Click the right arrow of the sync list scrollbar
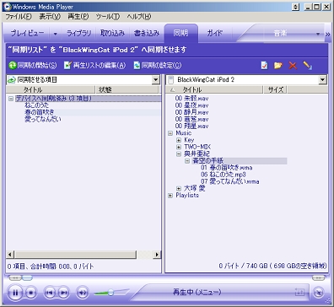 click(x=157, y=255)
